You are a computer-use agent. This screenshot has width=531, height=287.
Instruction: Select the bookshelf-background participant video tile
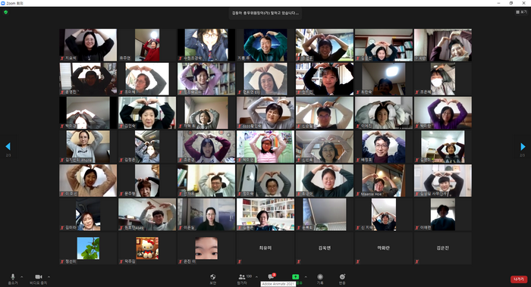pos(265,214)
